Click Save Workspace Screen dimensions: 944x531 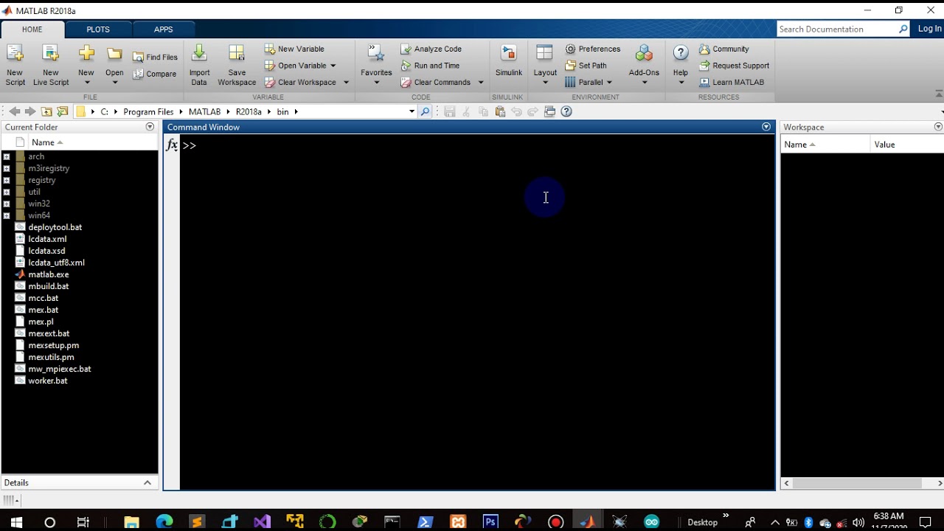point(237,64)
